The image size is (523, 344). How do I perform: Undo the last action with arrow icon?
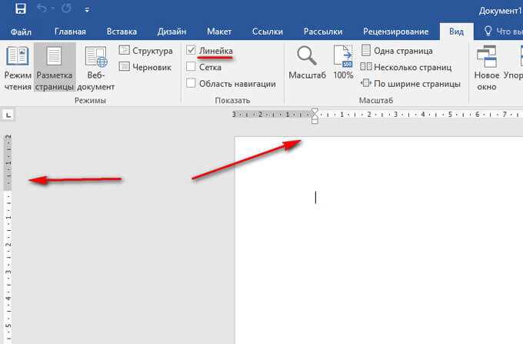pyautogui.click(x=42, y=8)
